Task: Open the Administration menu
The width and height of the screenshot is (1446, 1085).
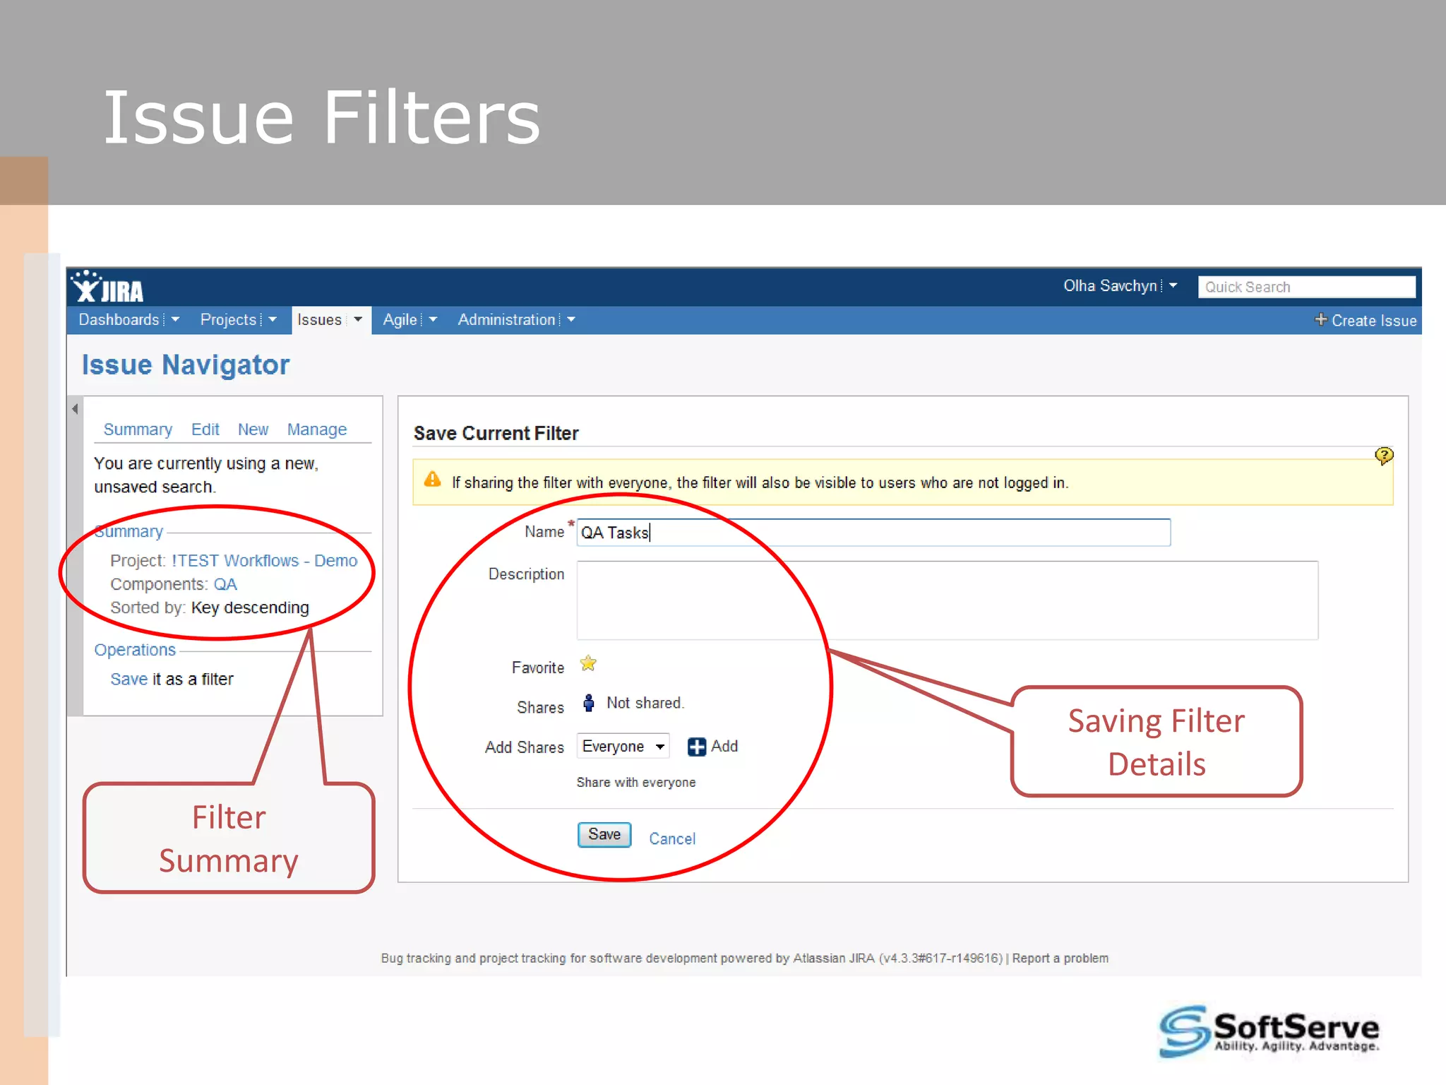Action: click(x=506, y=320)
